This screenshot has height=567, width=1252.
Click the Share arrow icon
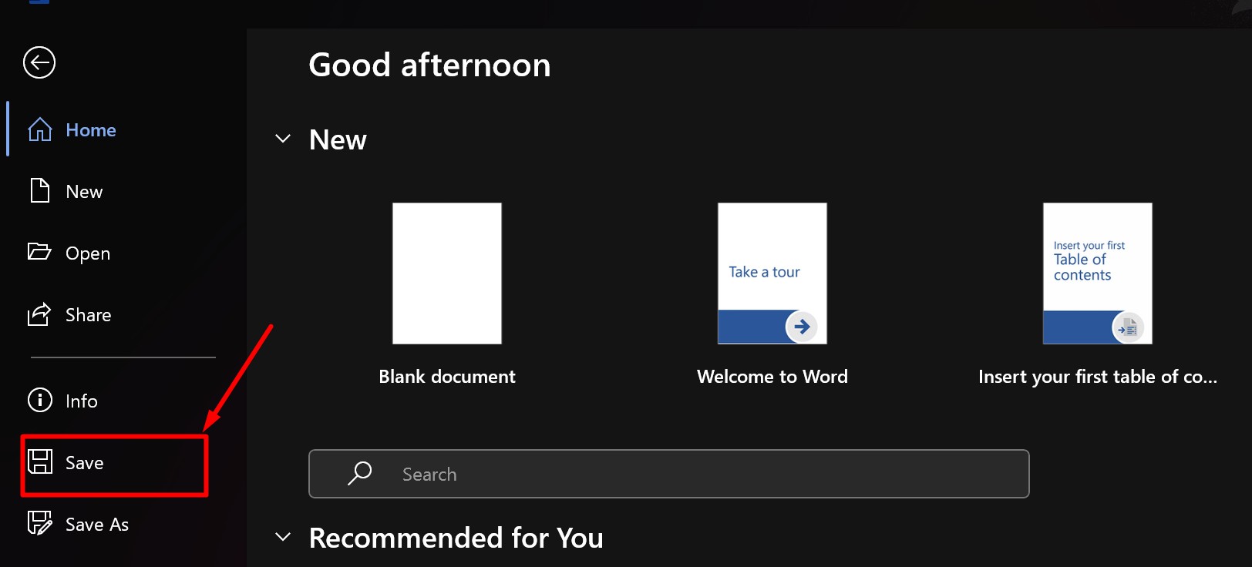point(39,314)
